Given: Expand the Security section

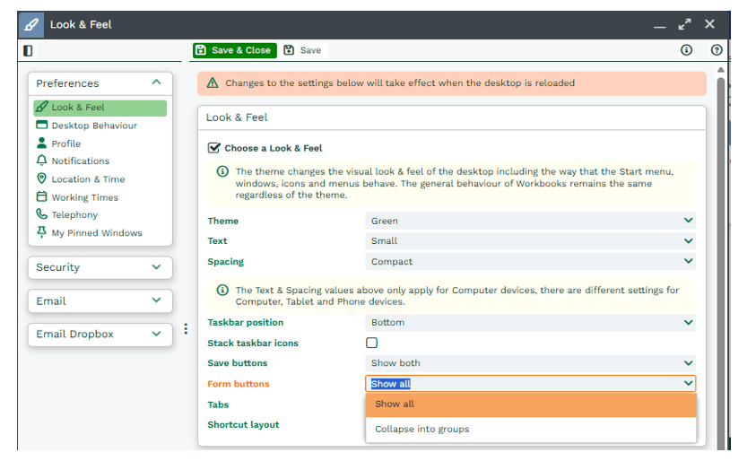Looking at the screenshot, I should point(100,267).
